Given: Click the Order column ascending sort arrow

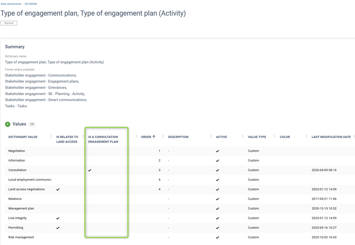Looking at the screenshot, I should 154,137.
